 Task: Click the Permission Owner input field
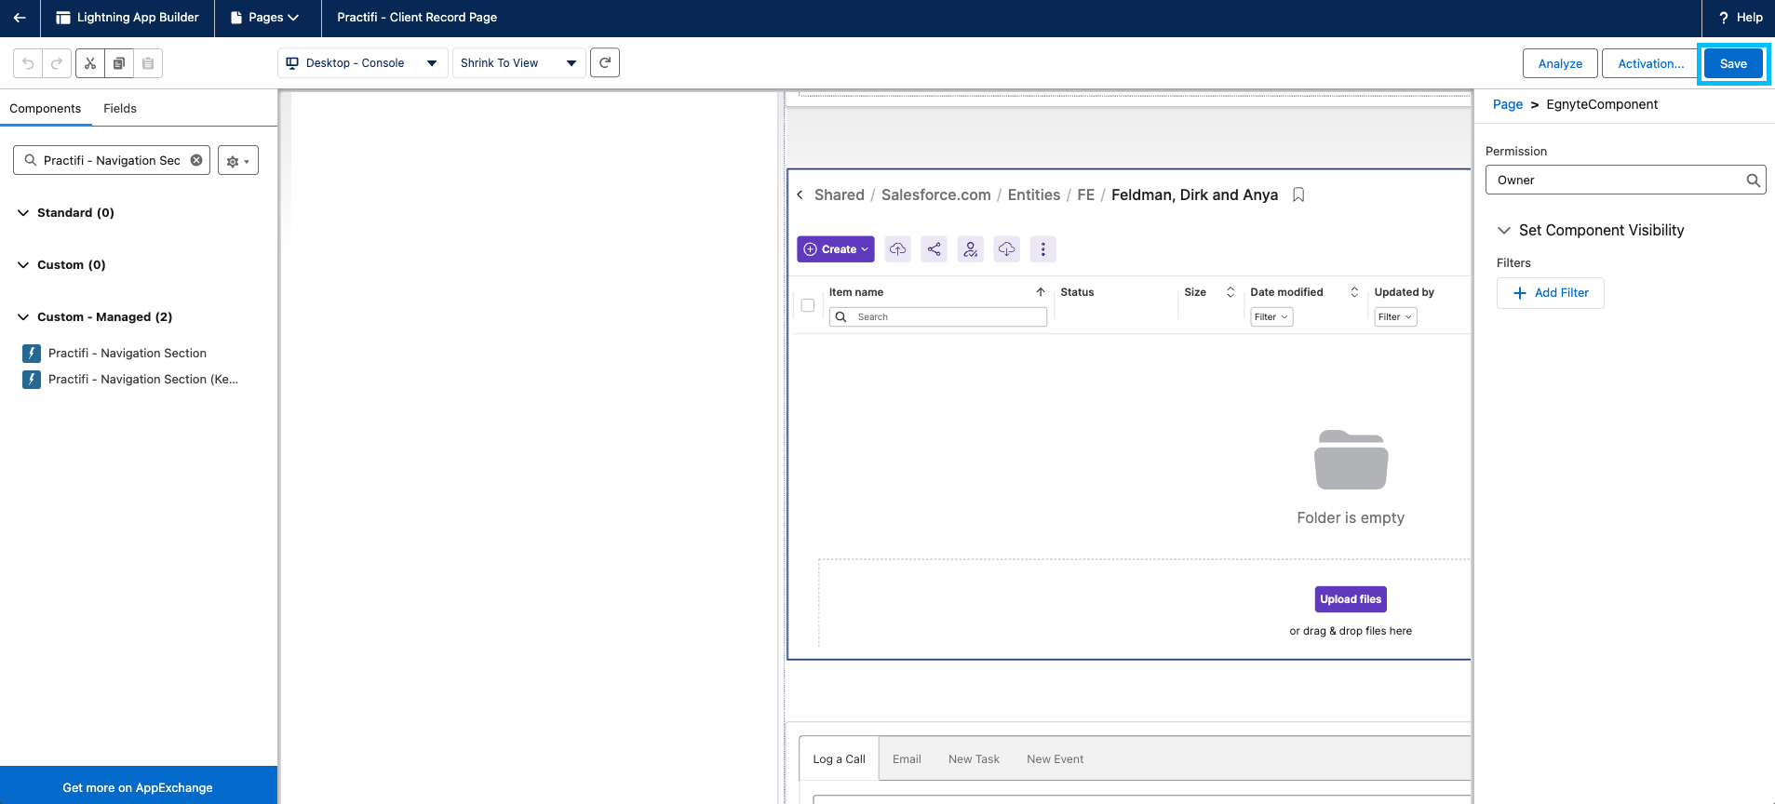[1626, 181]
